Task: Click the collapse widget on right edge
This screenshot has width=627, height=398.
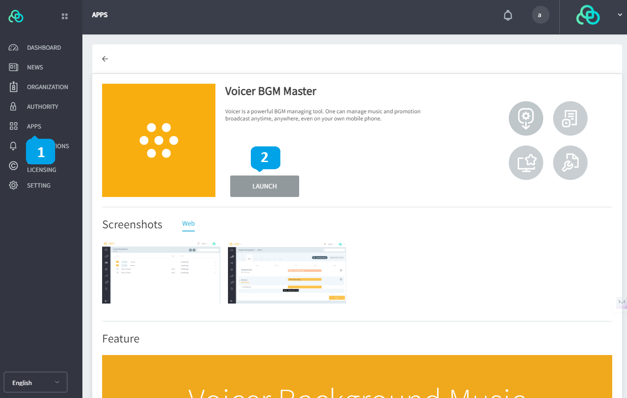Action: click(x=622, y=302)
